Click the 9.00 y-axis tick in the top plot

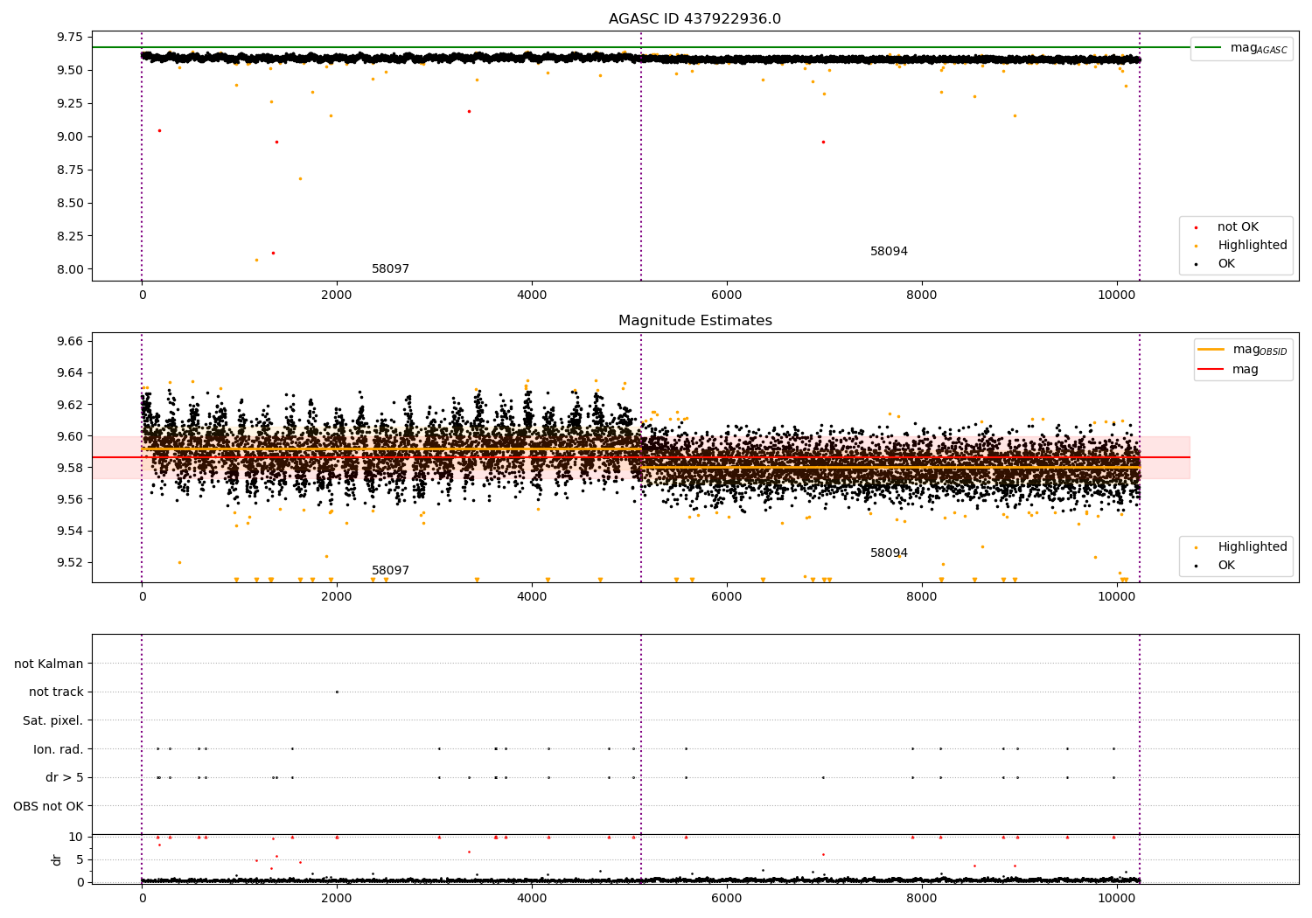(70, 136)
